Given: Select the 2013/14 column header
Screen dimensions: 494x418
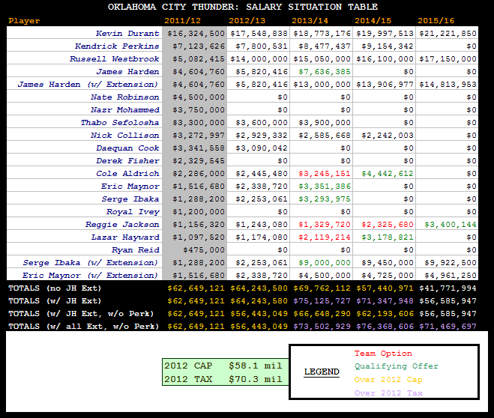Looking at the screenshot, I should pyautogui.click(x=310, y=21).
